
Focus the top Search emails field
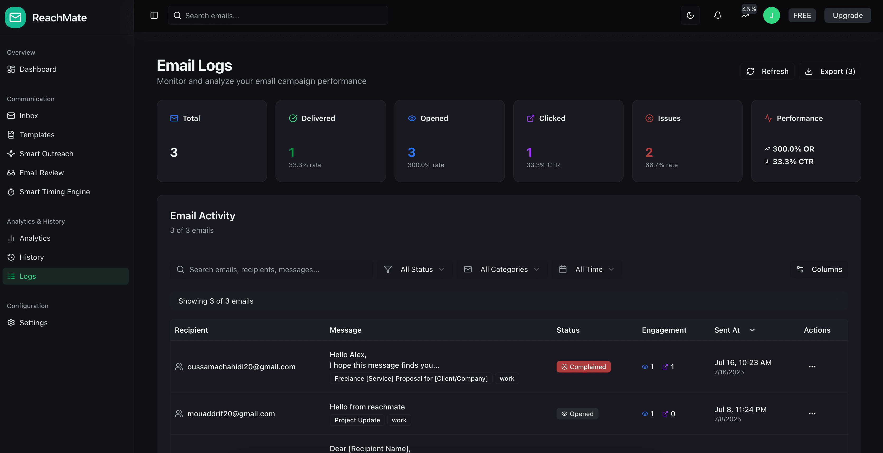(x=278, y=15)
